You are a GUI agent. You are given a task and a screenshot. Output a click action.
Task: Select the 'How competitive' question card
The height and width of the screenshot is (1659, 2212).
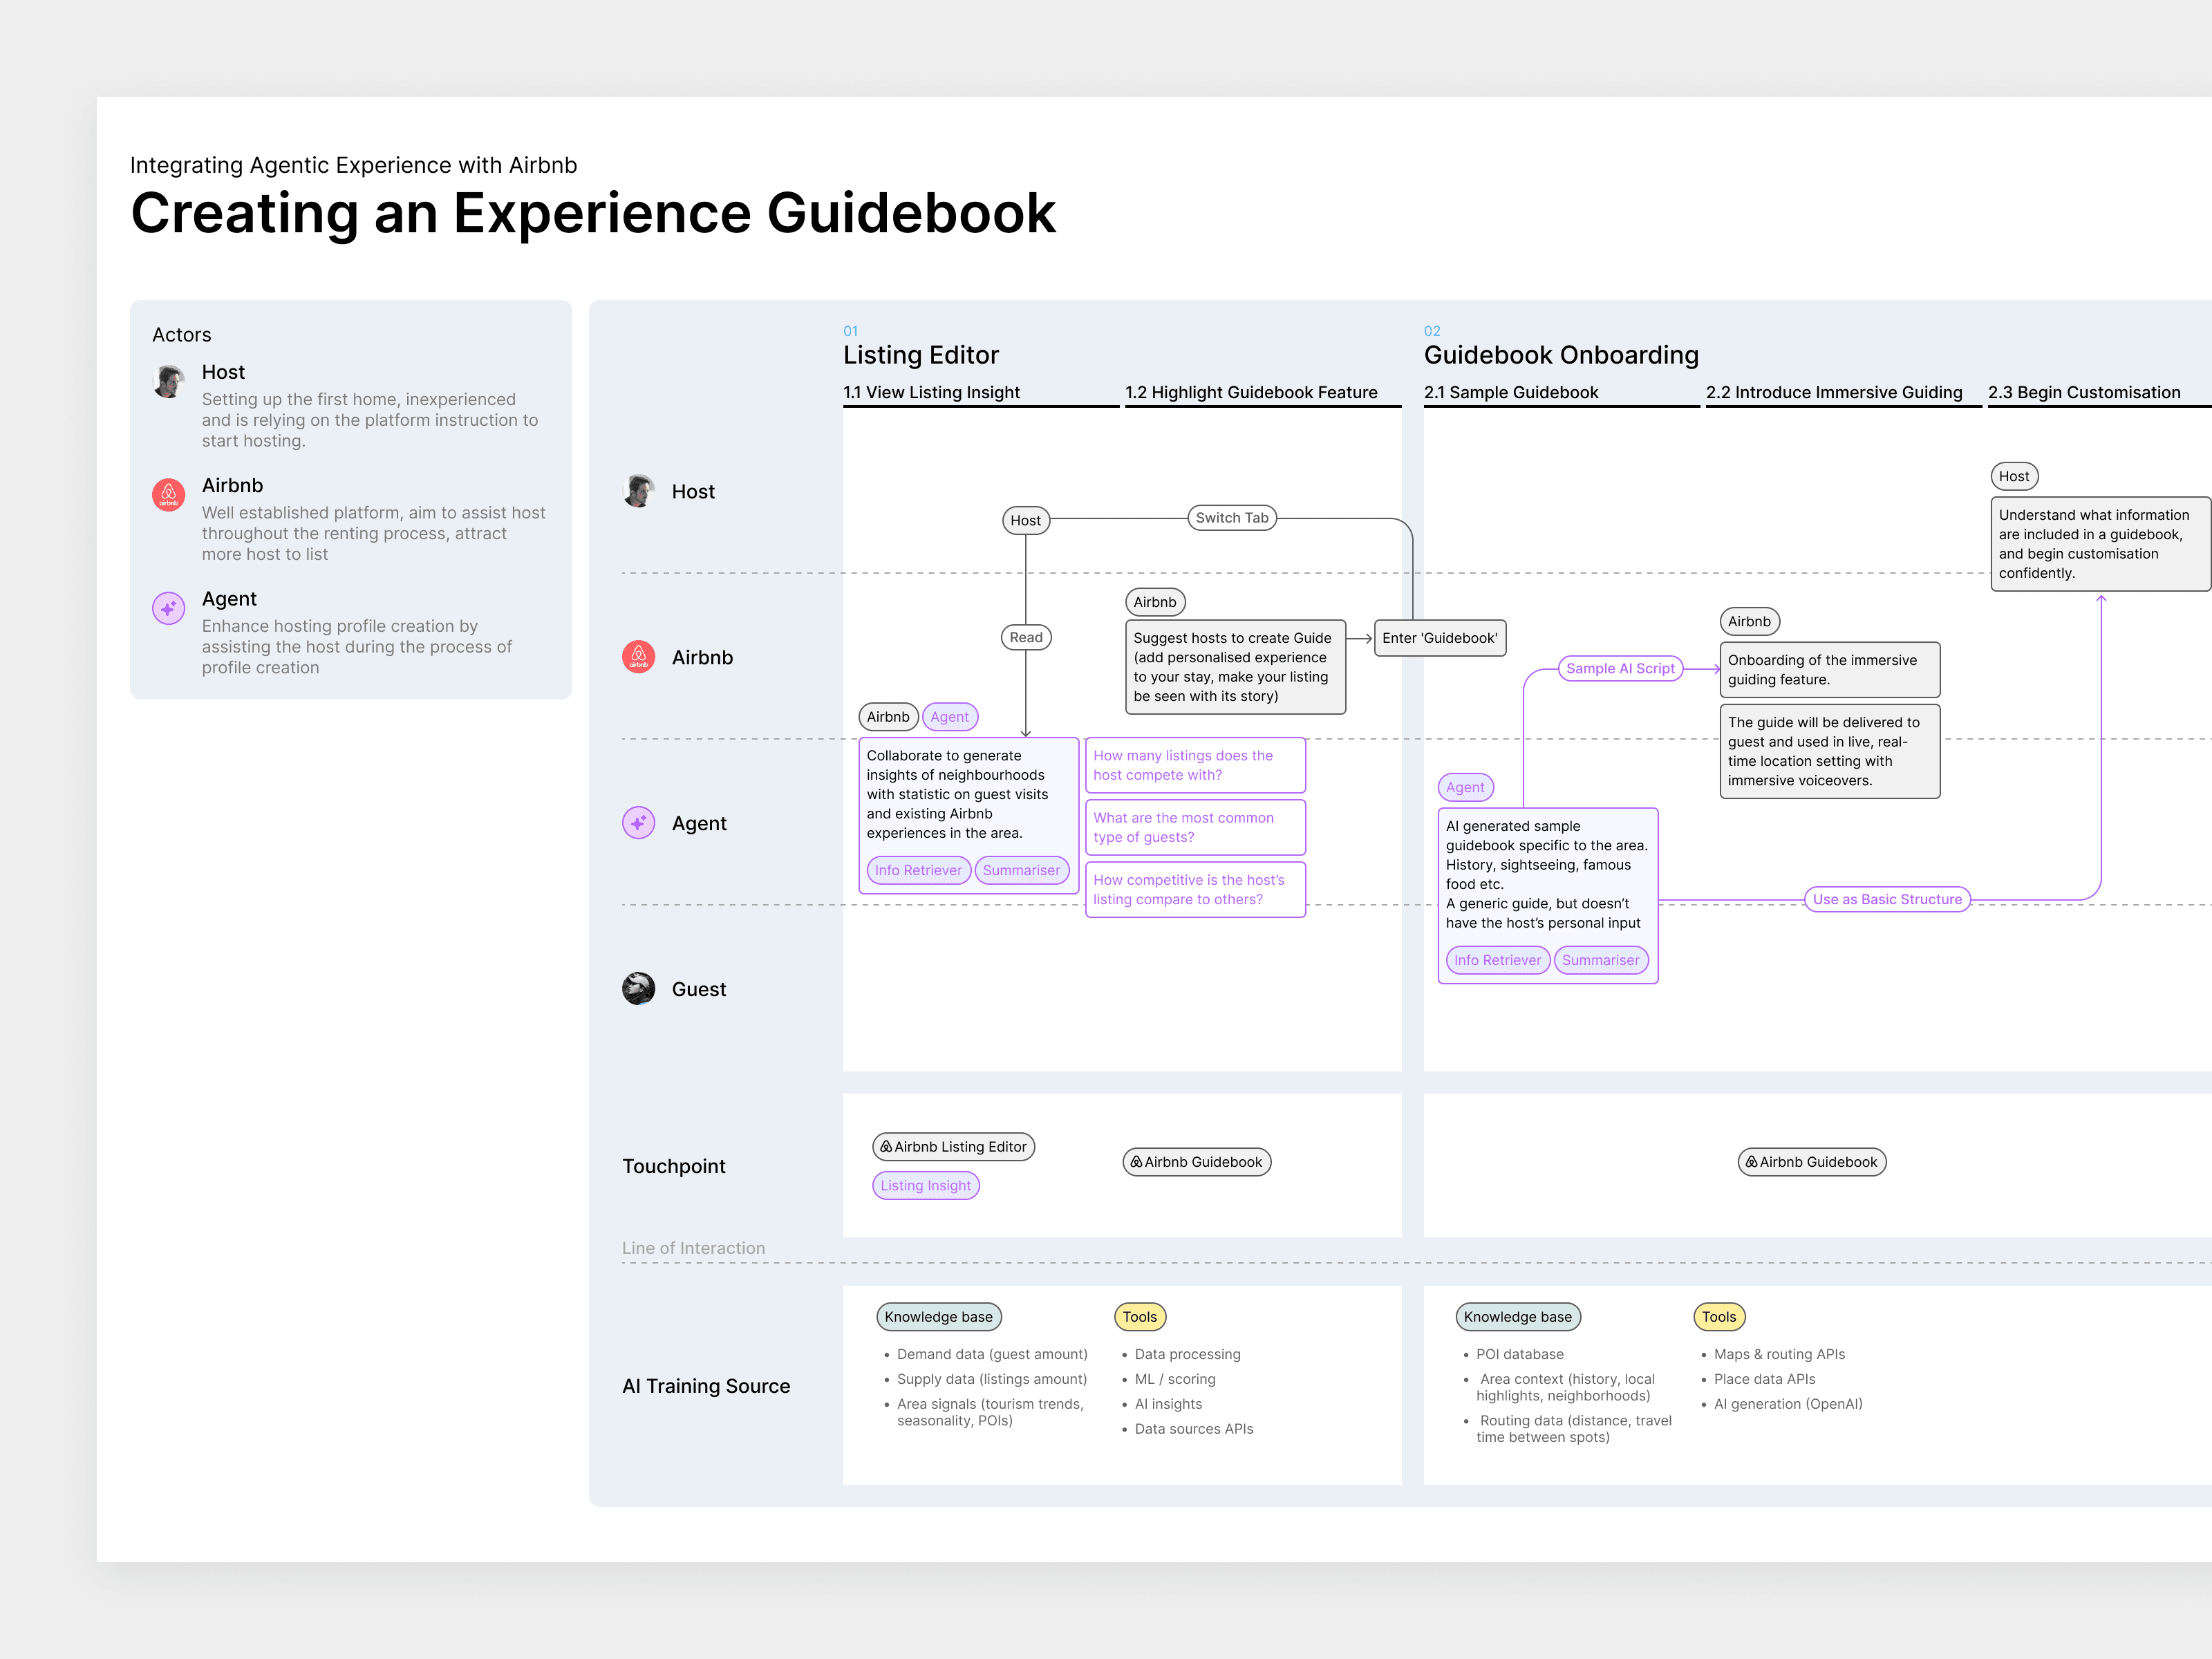[1195, 889]
